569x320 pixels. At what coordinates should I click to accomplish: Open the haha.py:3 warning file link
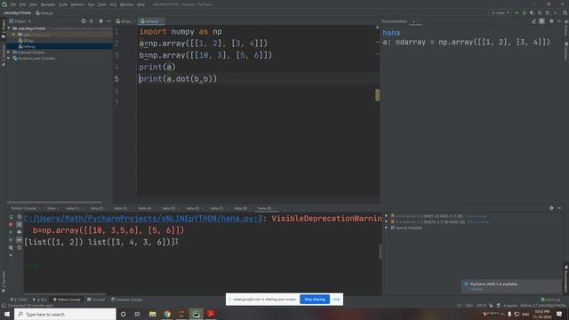click(x=143, y=219)
